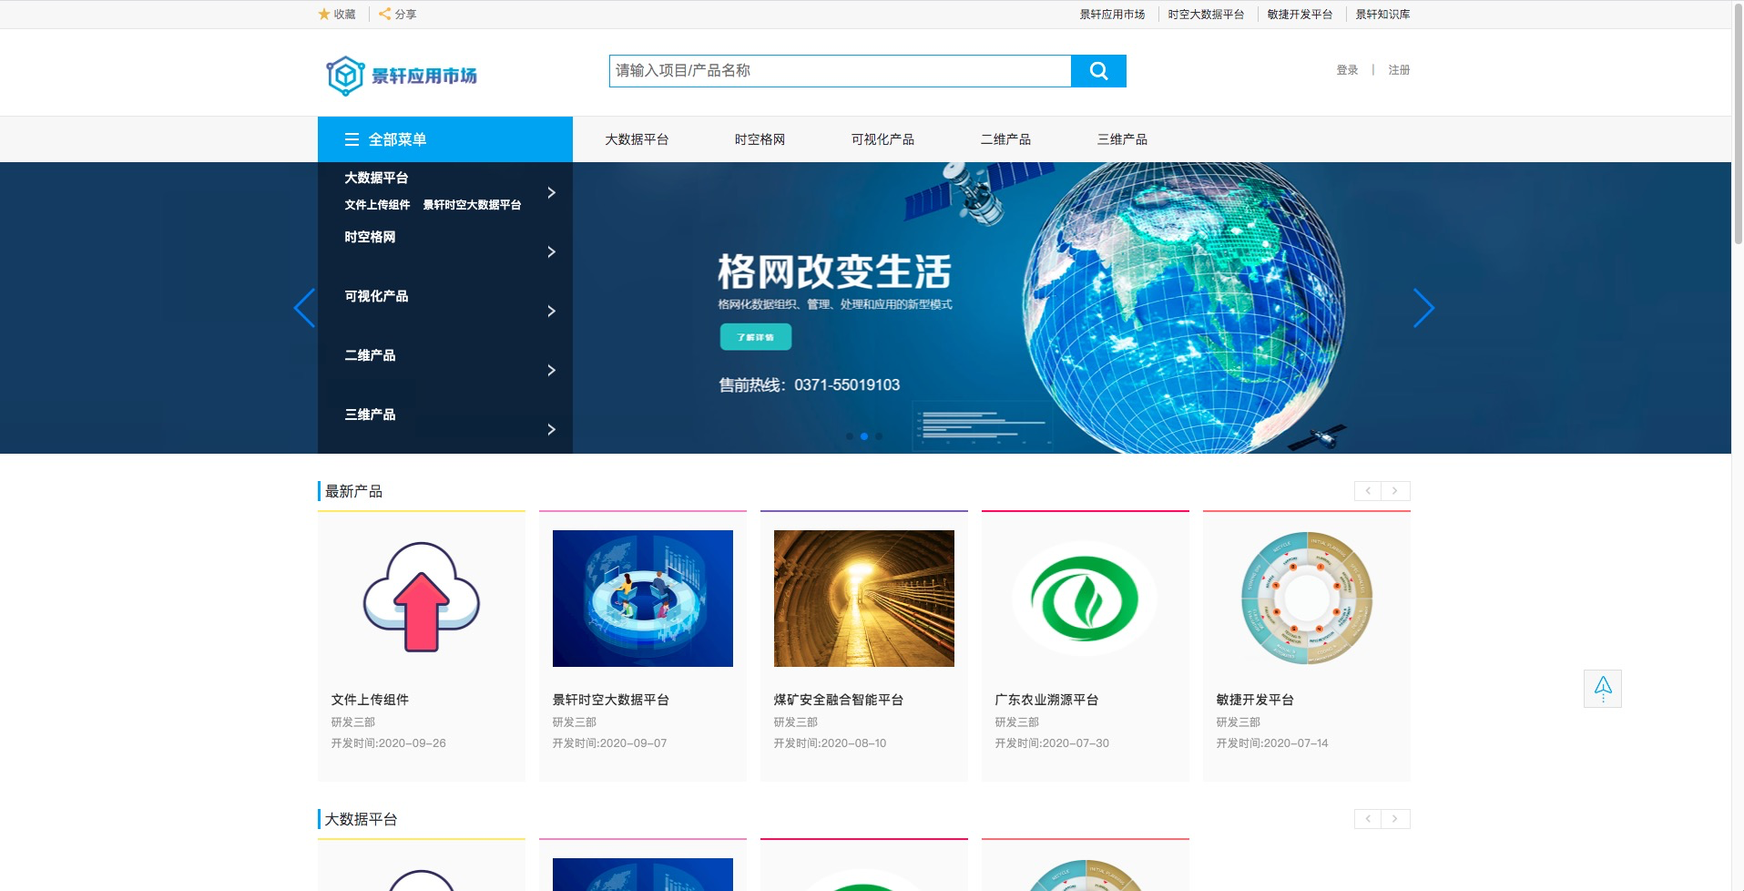
Task: Open 景轩应用市场 link in top bar
Action: click(1112, 15)
